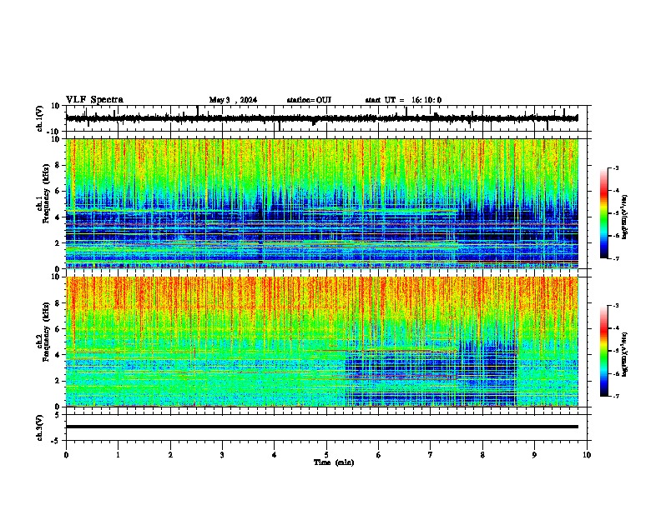Viewport: 661px width, 510px height.
Task: Click the "8" kHz tick on ch.1 frequency axis
Action: coord(58,165)
